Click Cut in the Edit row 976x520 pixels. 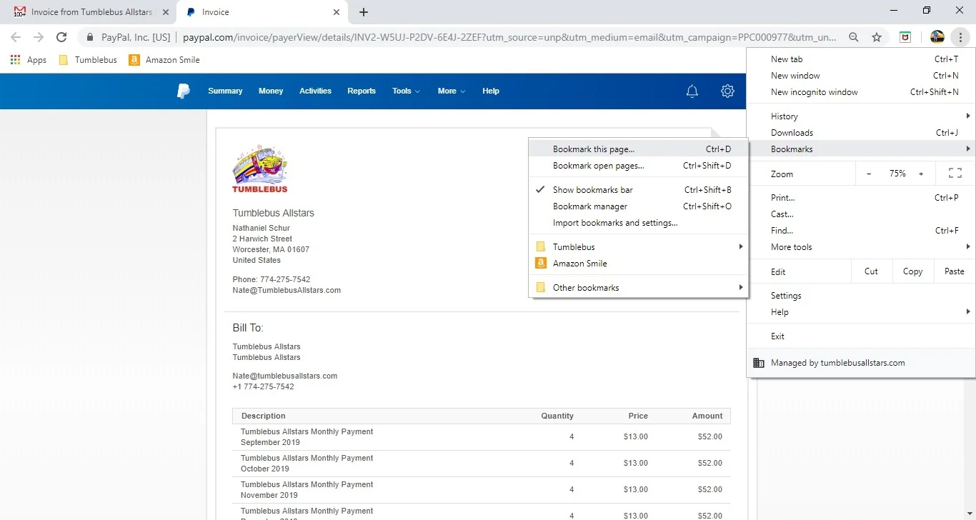tap(871, 271)
